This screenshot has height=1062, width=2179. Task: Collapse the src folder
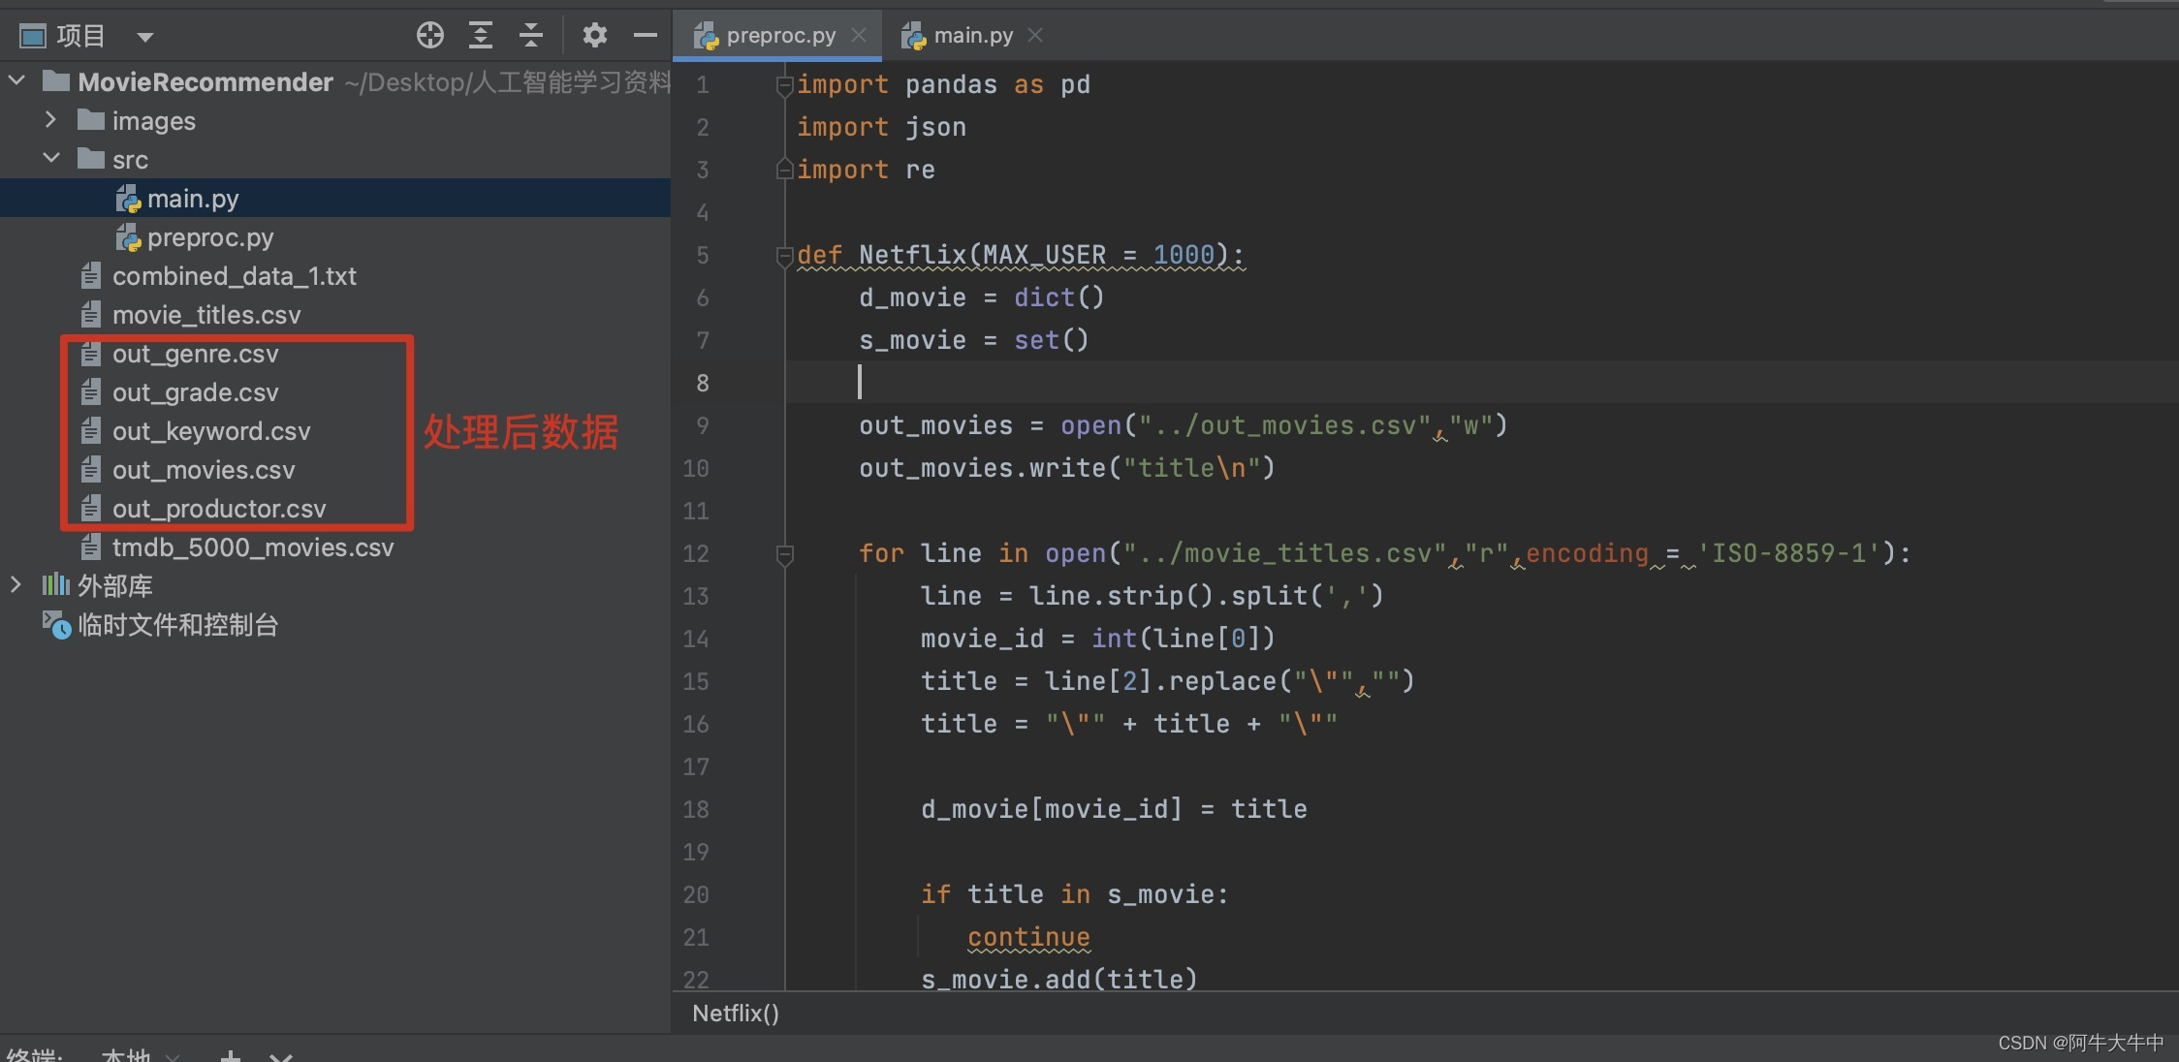[x=50, y=159]
